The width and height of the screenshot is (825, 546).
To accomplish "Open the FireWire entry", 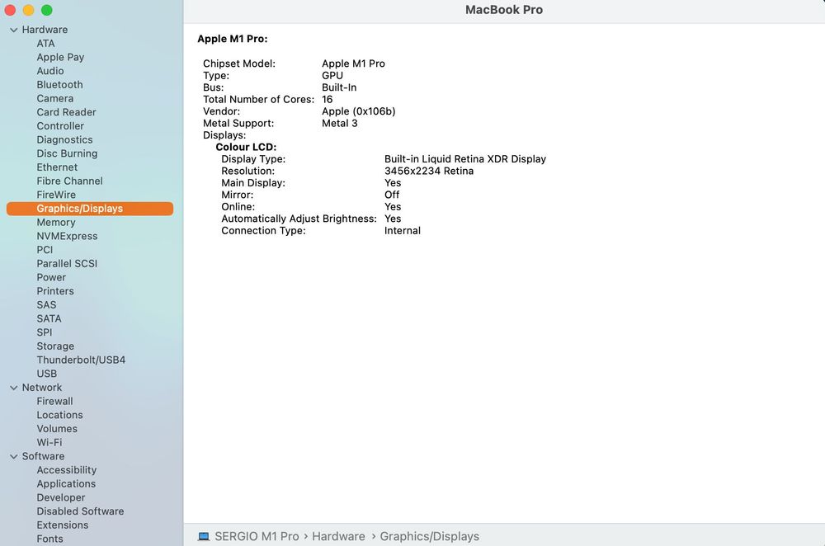I will [56, 195].
